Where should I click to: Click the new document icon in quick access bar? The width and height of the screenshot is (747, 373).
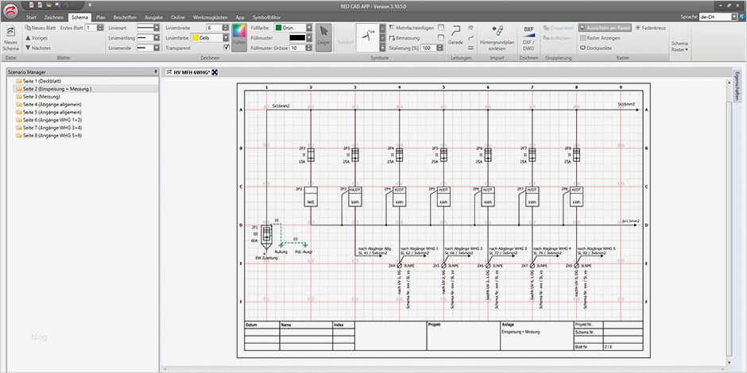click(x=32, y=5)
